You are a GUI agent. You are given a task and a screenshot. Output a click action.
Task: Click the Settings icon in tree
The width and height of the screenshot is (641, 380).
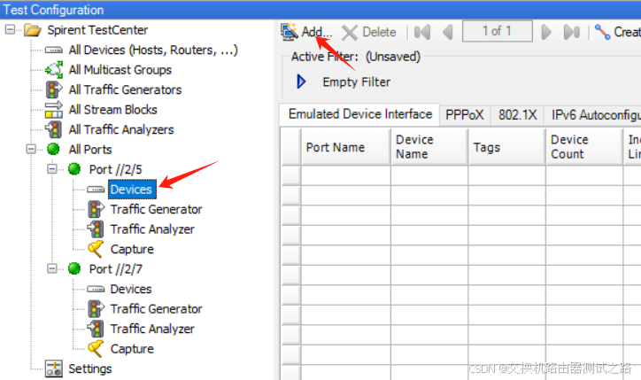53,368
